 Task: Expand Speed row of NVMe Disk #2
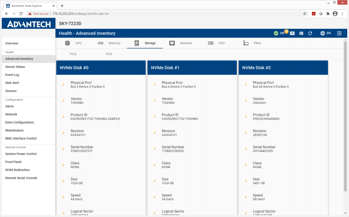pyautogui.click(x=246, y=197)
